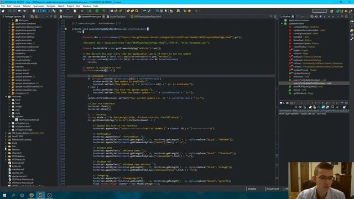Toggle Hide Static Members in Outline toolbar
Image resolution: width=354 pixels, height=199 pixels.
[325, 17]
